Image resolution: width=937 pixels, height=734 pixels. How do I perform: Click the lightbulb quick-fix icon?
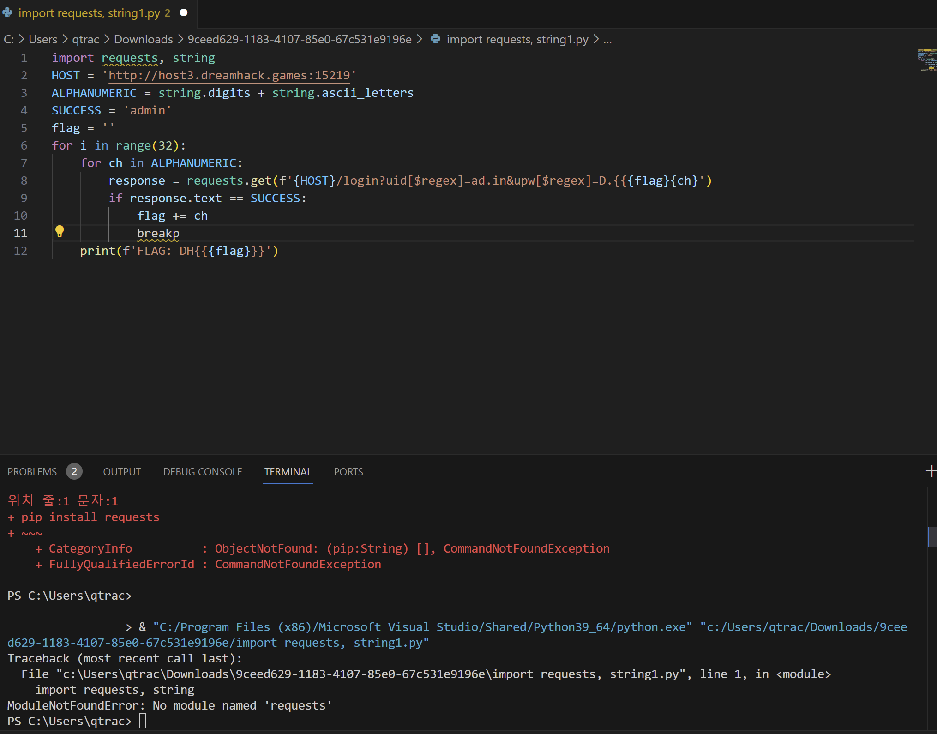pyautogui.click(x=60, y=231)
